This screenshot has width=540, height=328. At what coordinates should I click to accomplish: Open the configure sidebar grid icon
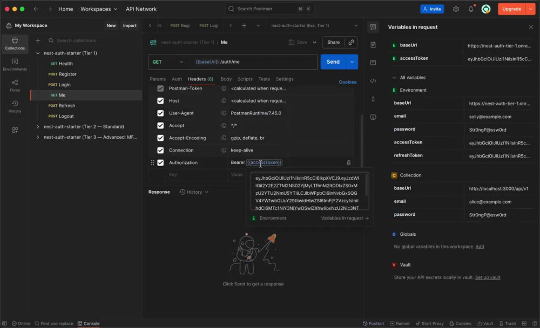click(15, 130)
